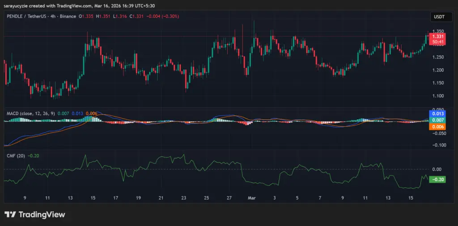
Task: Select the MACD indicator legend label
Action: point(30,113)
